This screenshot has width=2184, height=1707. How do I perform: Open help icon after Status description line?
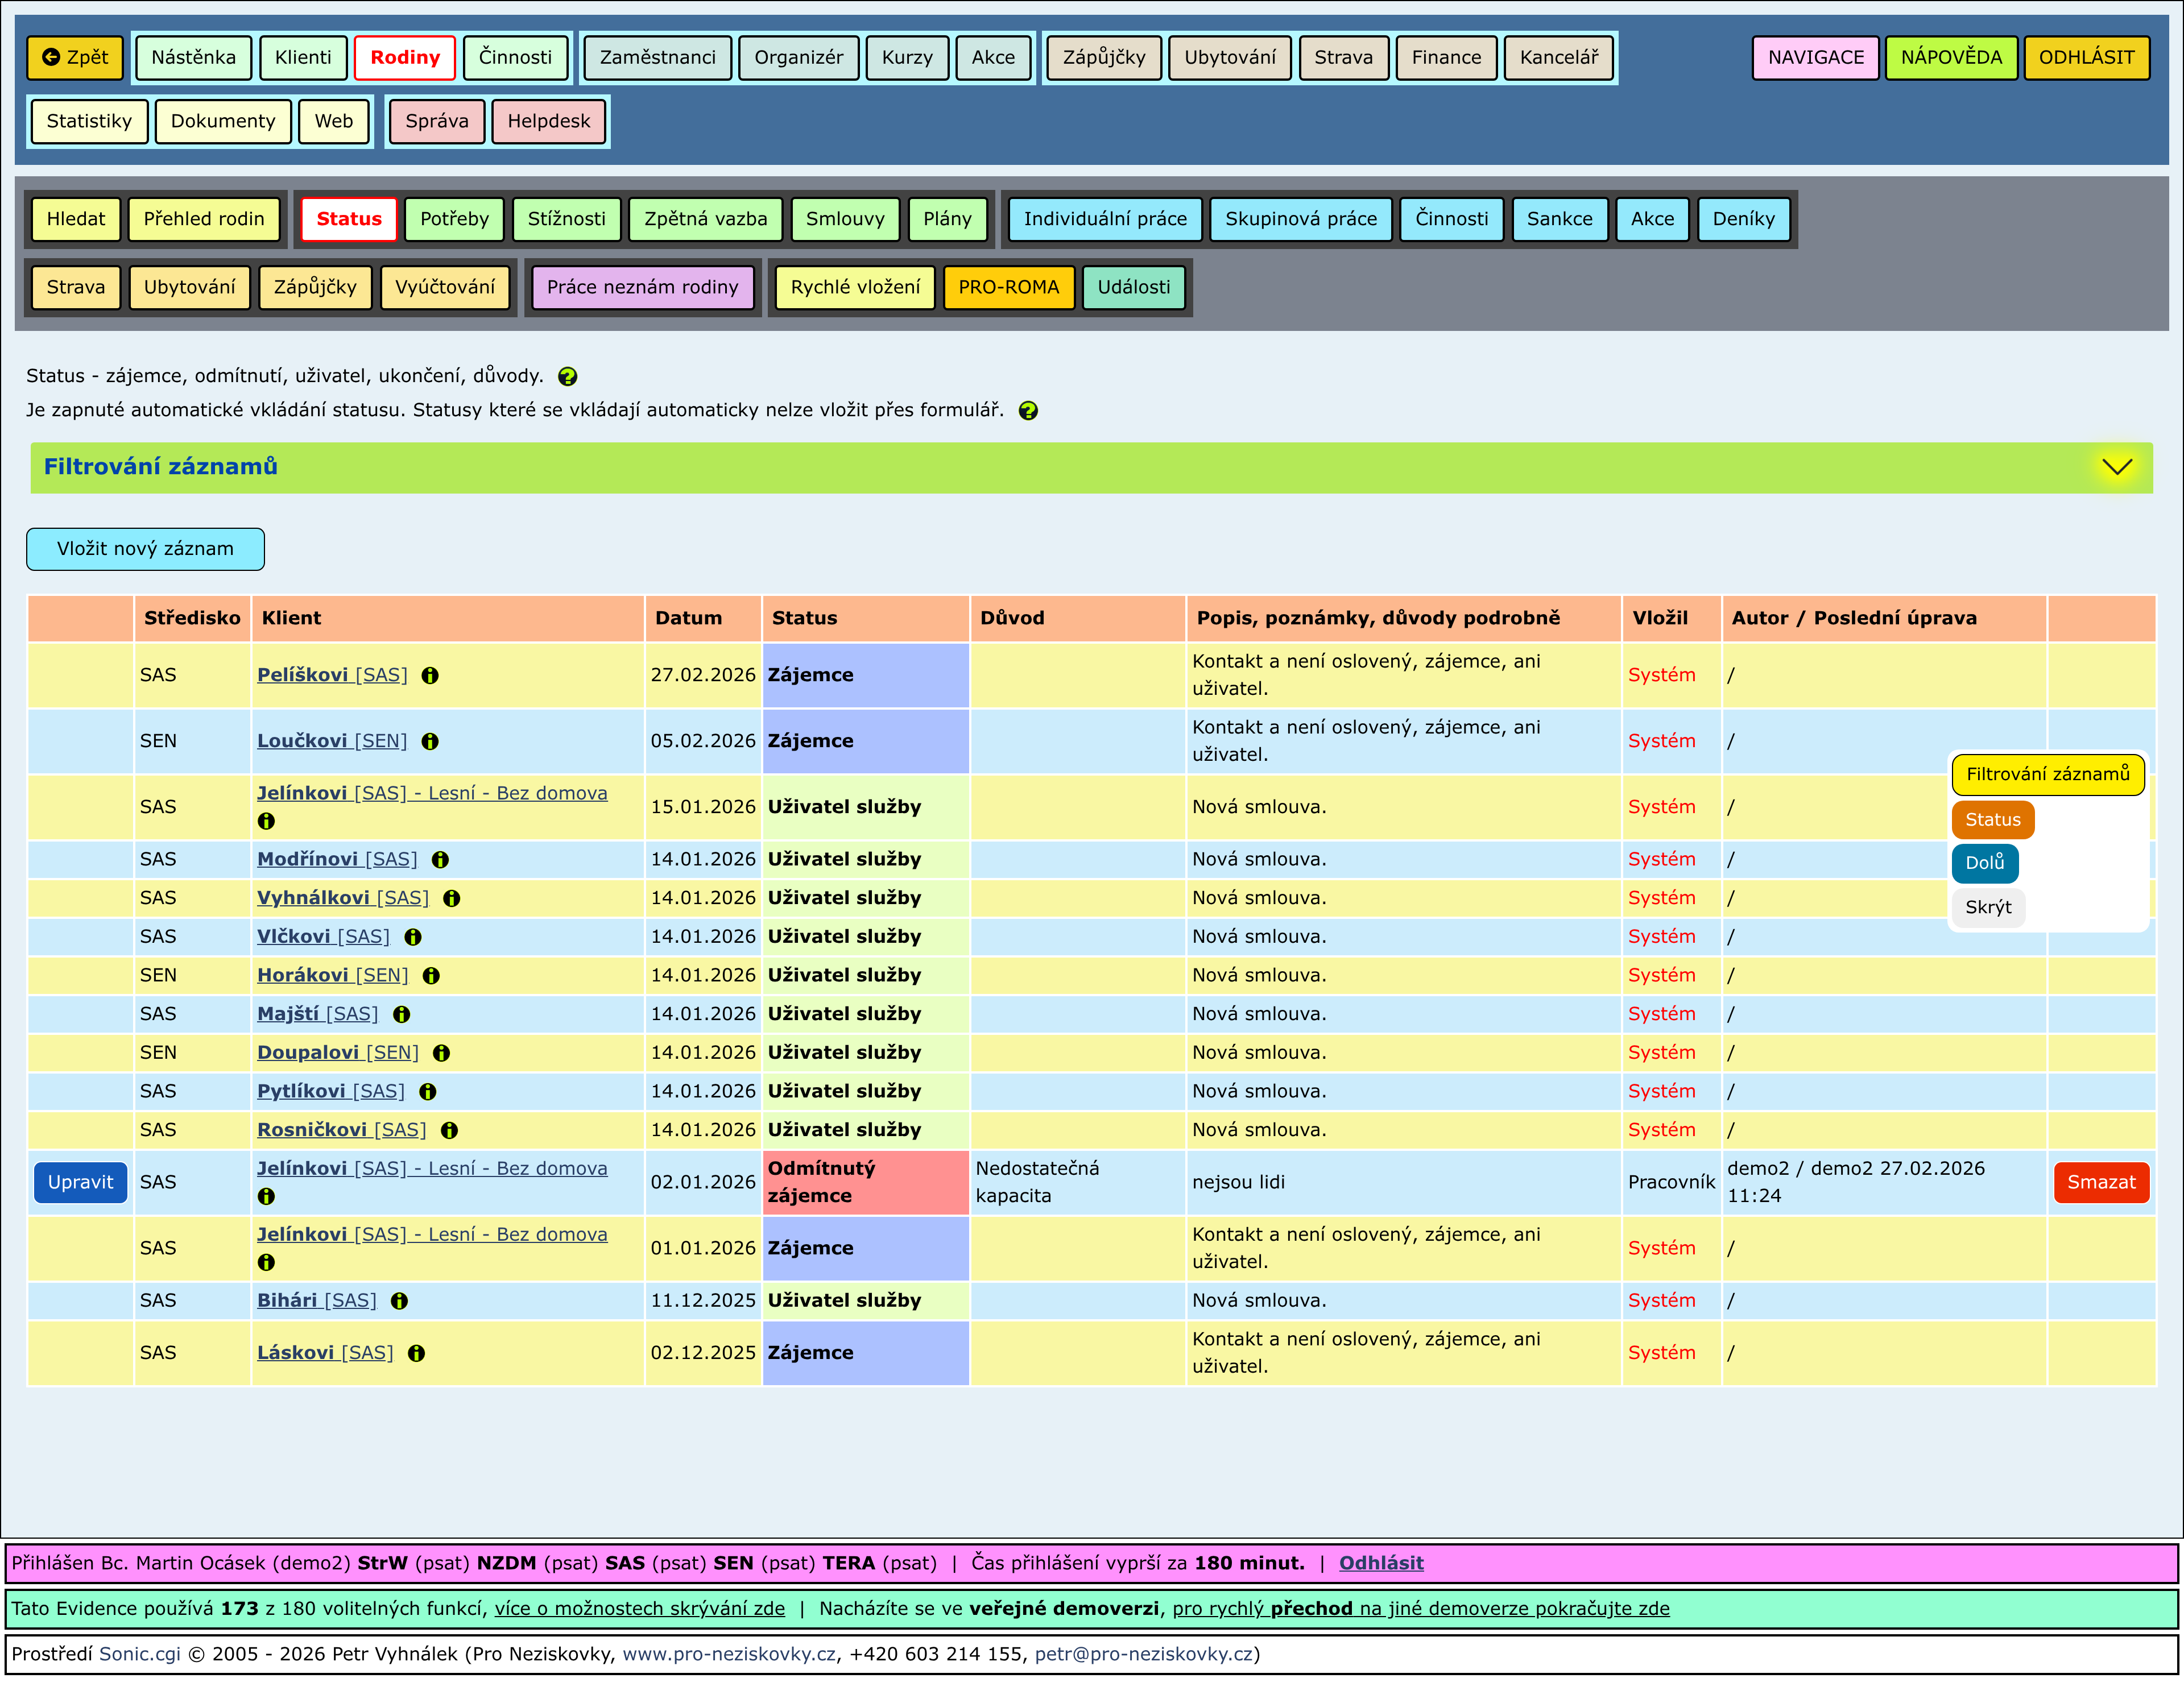pos(567,377)
